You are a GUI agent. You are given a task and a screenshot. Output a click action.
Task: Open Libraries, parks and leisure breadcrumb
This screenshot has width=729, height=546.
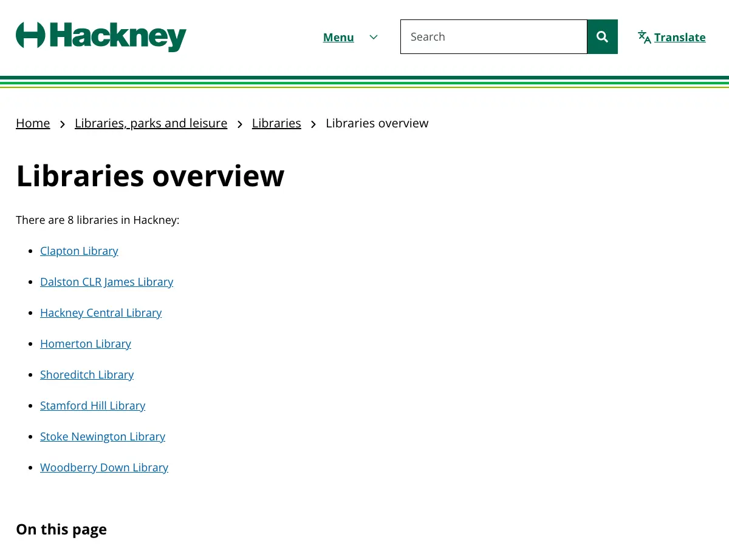151,123
